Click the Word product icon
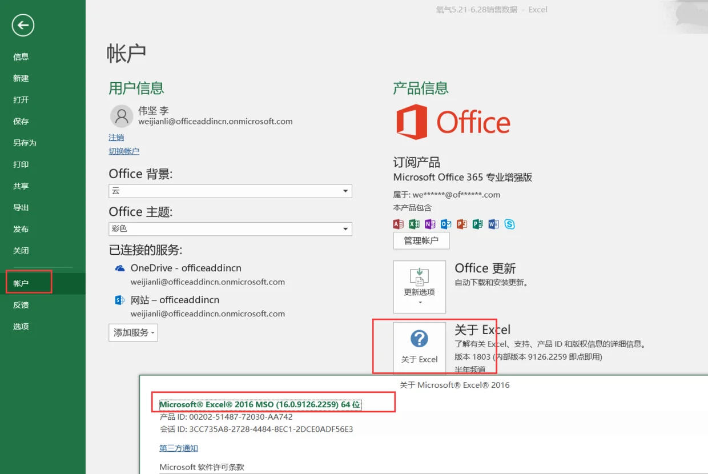 493,224
